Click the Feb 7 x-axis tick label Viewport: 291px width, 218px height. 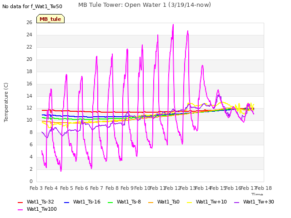point(96,188)
